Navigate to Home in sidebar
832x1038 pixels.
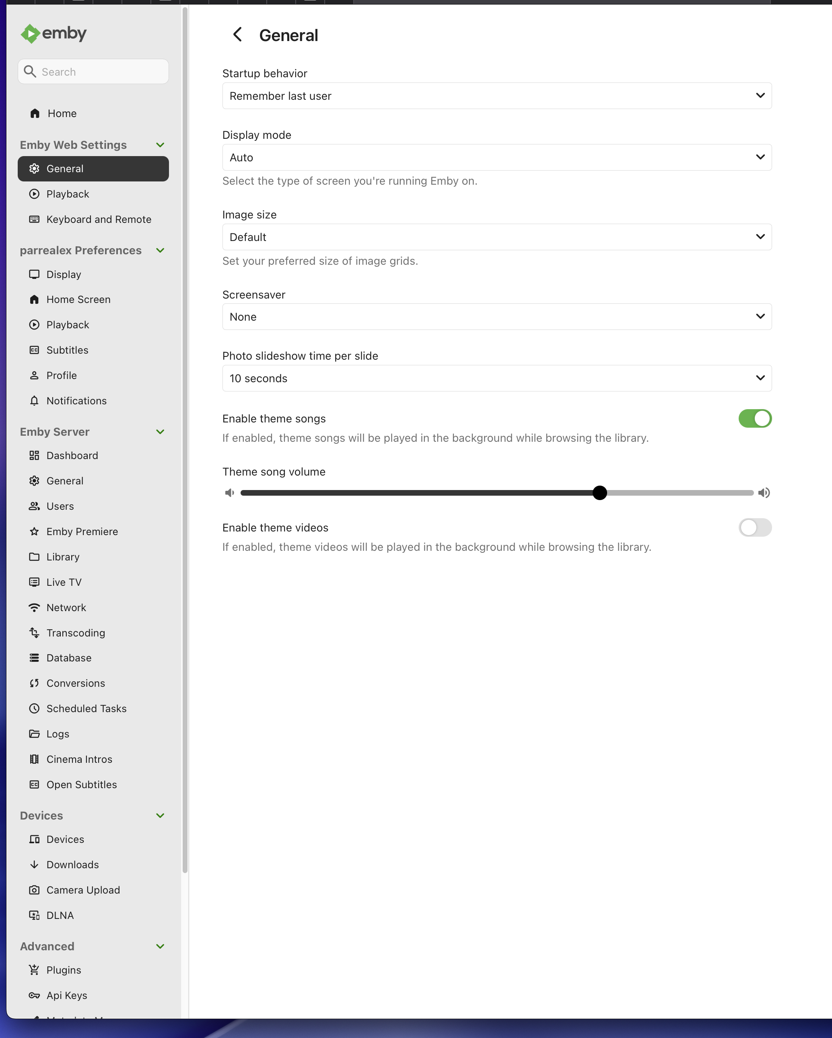point(62,113)
